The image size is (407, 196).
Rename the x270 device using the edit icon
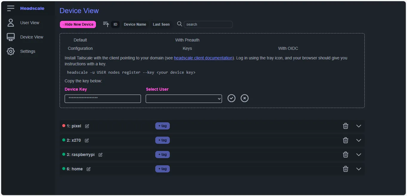(87, 141)
